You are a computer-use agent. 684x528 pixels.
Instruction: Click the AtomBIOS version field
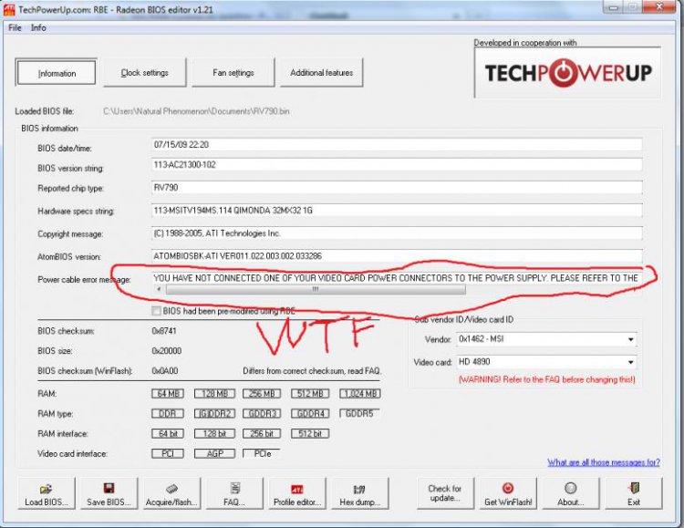click(x=397, y=255)
